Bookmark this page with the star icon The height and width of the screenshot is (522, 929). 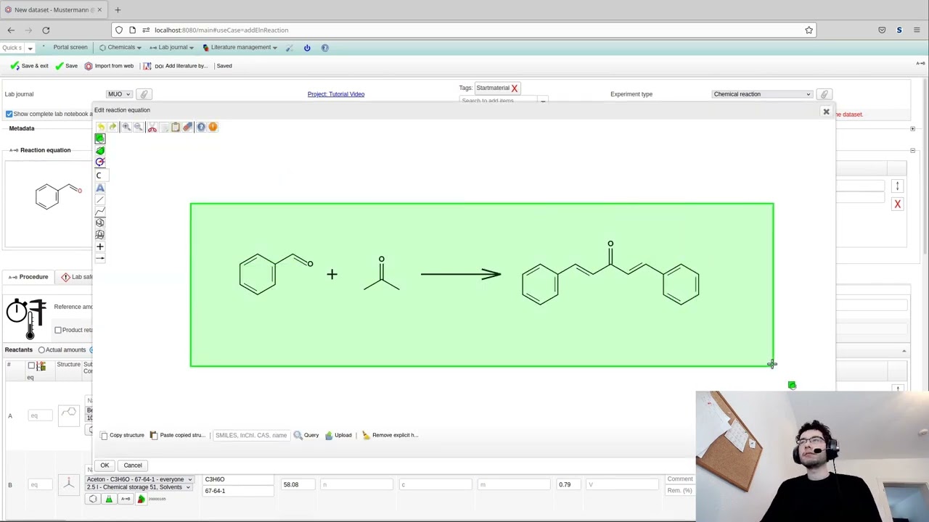click(809, 30)
